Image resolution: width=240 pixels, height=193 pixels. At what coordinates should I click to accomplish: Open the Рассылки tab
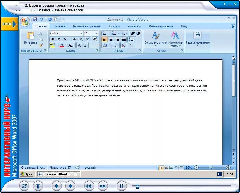[x=134, y=26]
